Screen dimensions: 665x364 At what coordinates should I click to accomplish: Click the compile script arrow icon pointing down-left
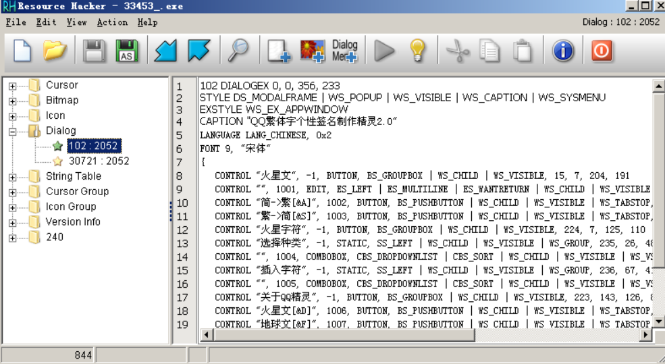coord(166,51)
